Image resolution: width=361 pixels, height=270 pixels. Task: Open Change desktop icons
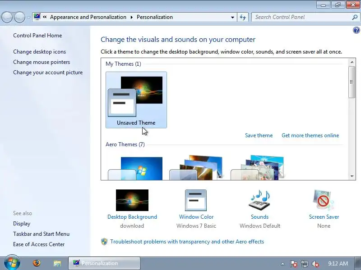pos(39,52)
